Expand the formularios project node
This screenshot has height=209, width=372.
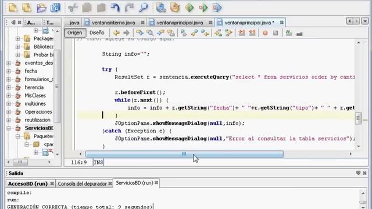click(9, 80)
